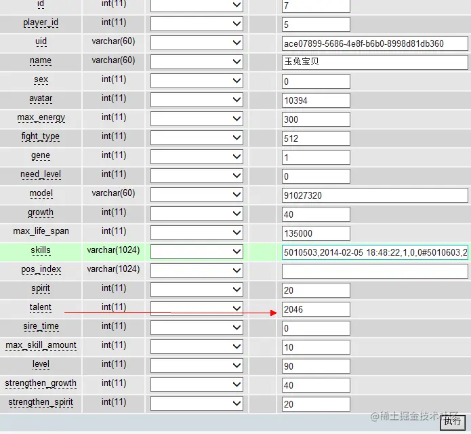Open function dropdown for player_id row
Image resolution: width=471 pixels, height=434 pixels.
[197, 24]
